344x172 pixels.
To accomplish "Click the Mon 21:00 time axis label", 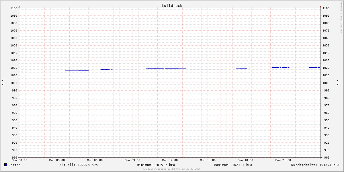I will point(283,160).
